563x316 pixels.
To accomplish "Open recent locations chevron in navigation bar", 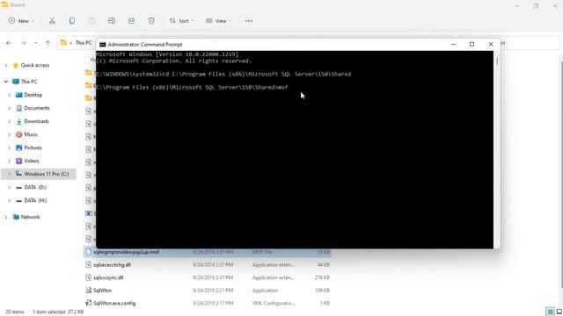I will 35,43.
